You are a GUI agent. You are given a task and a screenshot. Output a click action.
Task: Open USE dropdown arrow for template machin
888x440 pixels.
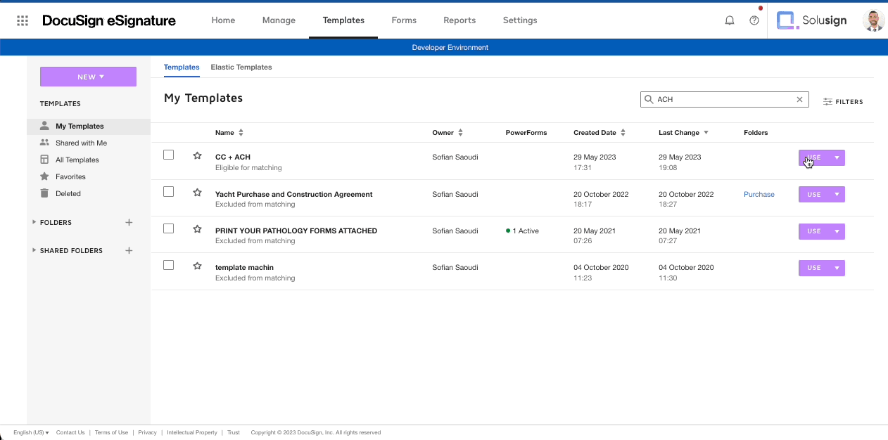pyautogui.click(x=837, y=268)
